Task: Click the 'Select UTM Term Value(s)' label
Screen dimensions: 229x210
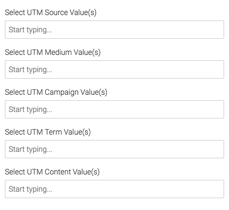Action: coord(48,132)
